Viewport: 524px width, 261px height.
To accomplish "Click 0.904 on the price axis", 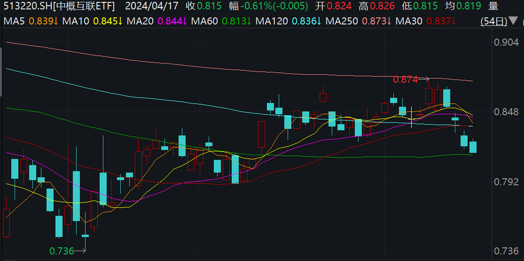I will click(507, 42).
